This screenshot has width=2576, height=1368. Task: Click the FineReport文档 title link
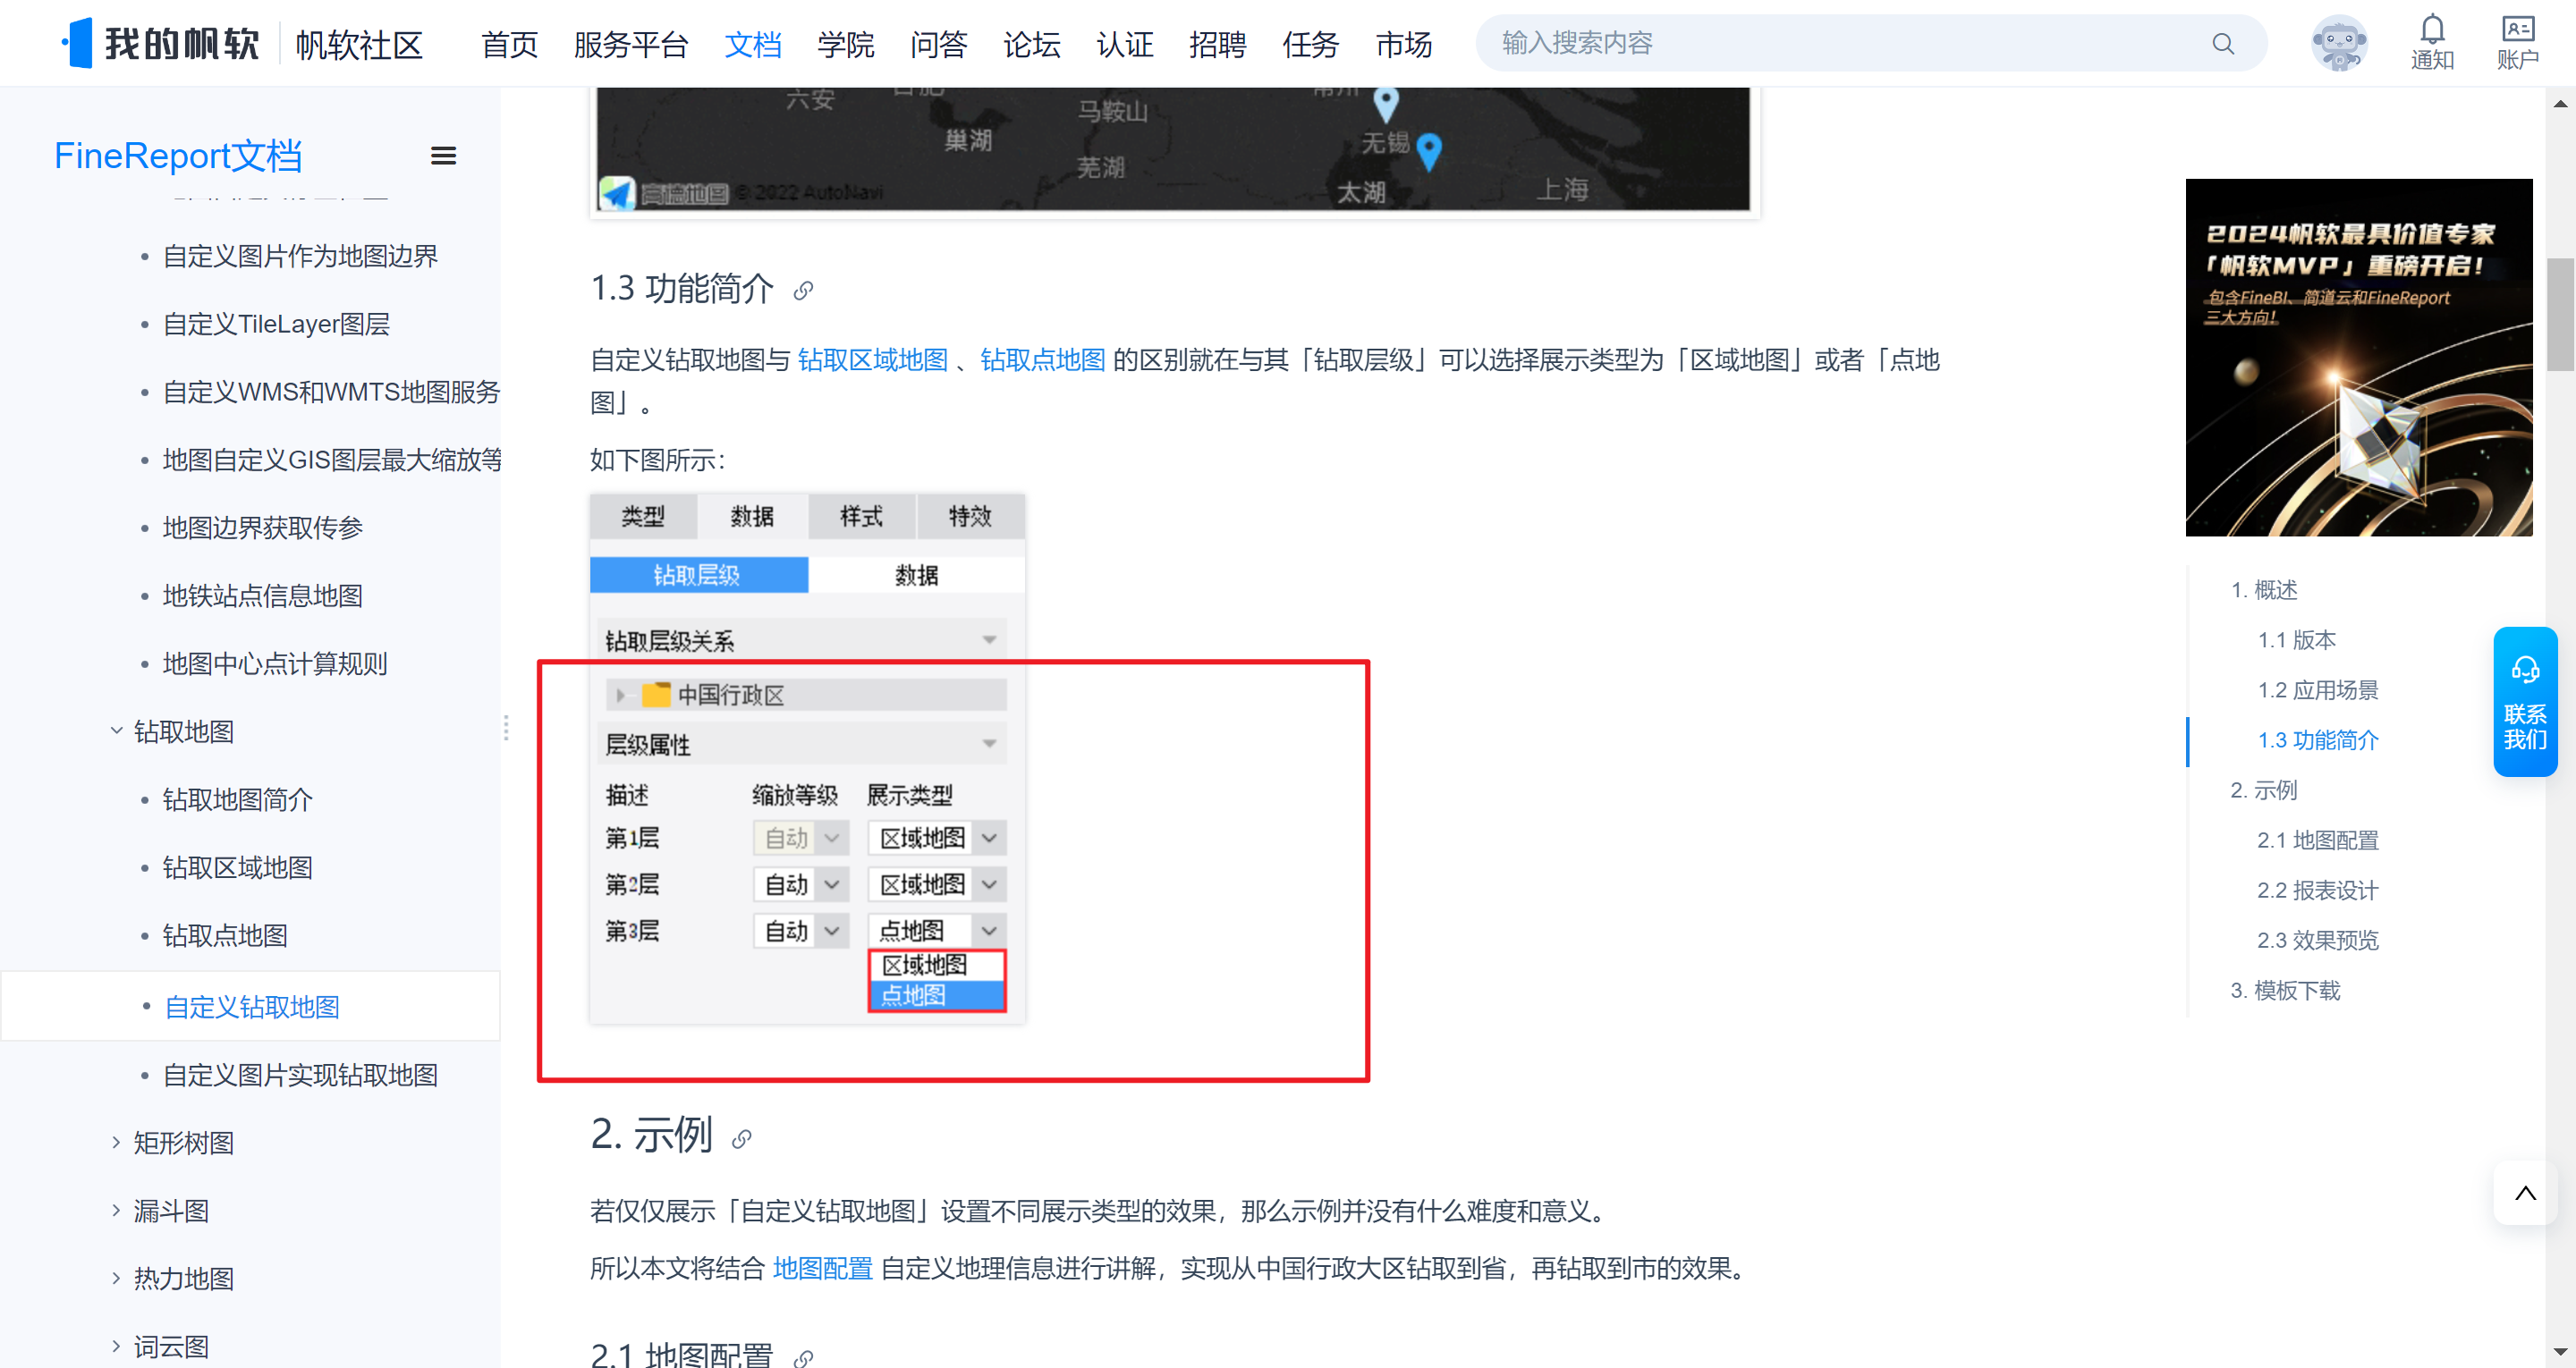tap(178, 156)
